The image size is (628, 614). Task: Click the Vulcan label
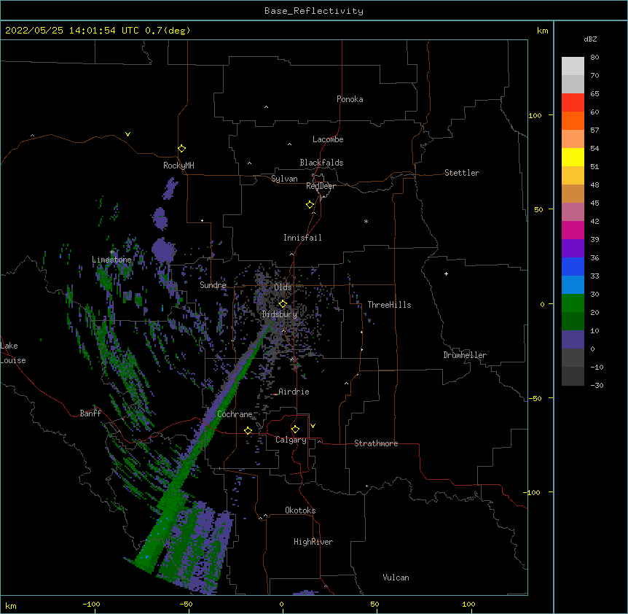click(396, 578)
